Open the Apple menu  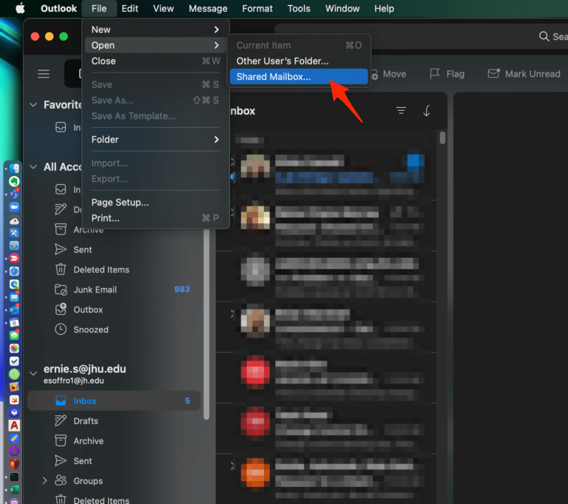coord(21,8)
